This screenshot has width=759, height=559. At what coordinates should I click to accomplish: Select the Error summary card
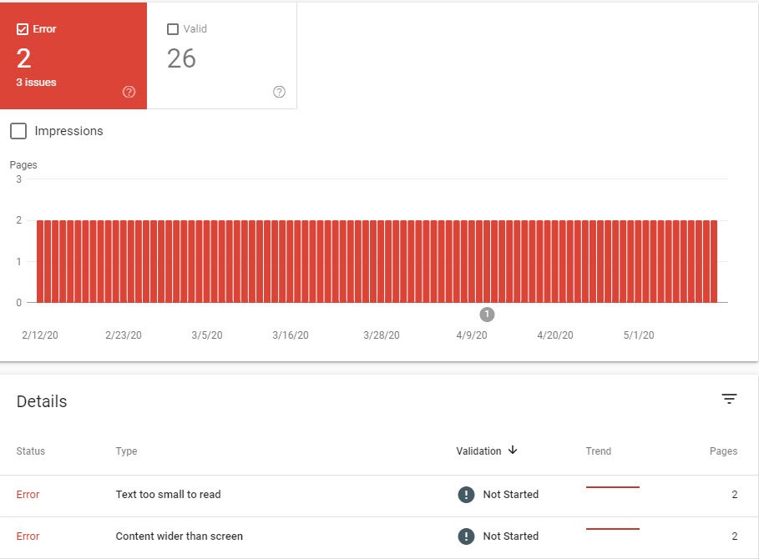[x=73, y=56]
